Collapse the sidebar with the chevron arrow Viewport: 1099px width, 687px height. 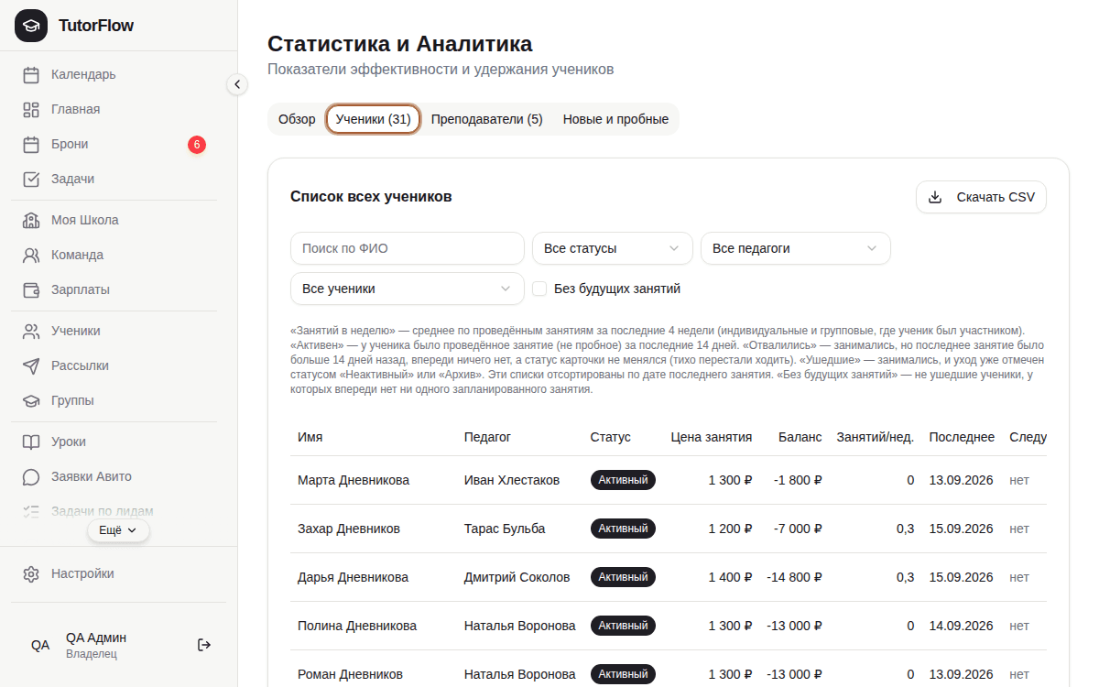(x=237, y=84)
